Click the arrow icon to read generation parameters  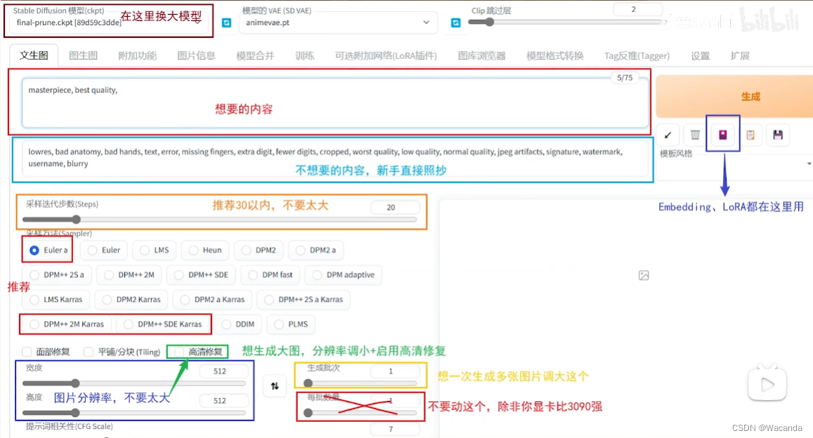tap(668, 135)
